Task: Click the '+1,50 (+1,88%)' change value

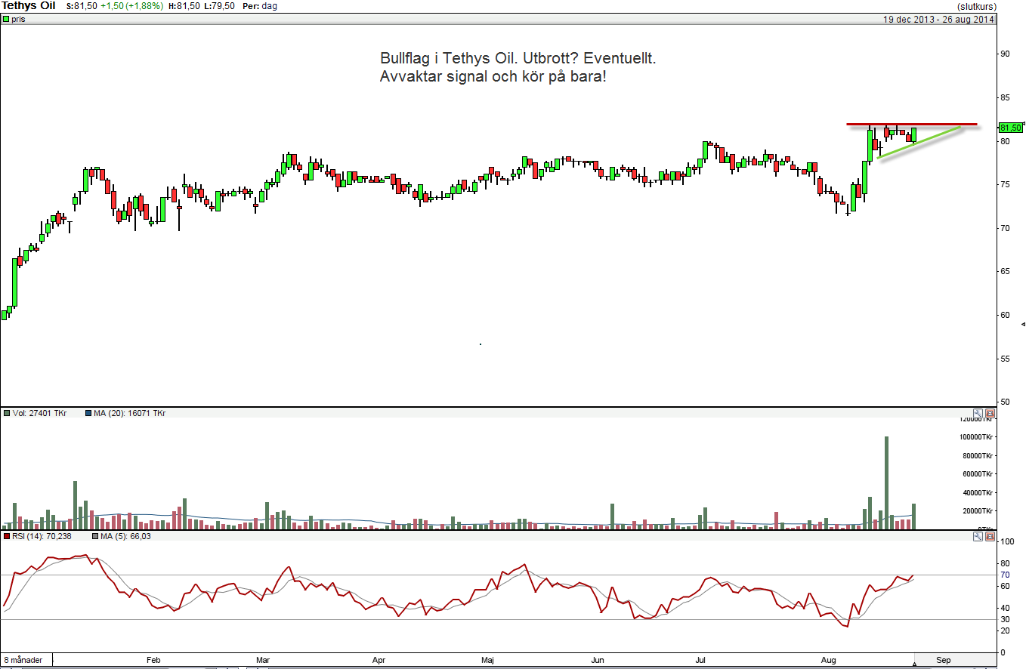Action: 132,6
